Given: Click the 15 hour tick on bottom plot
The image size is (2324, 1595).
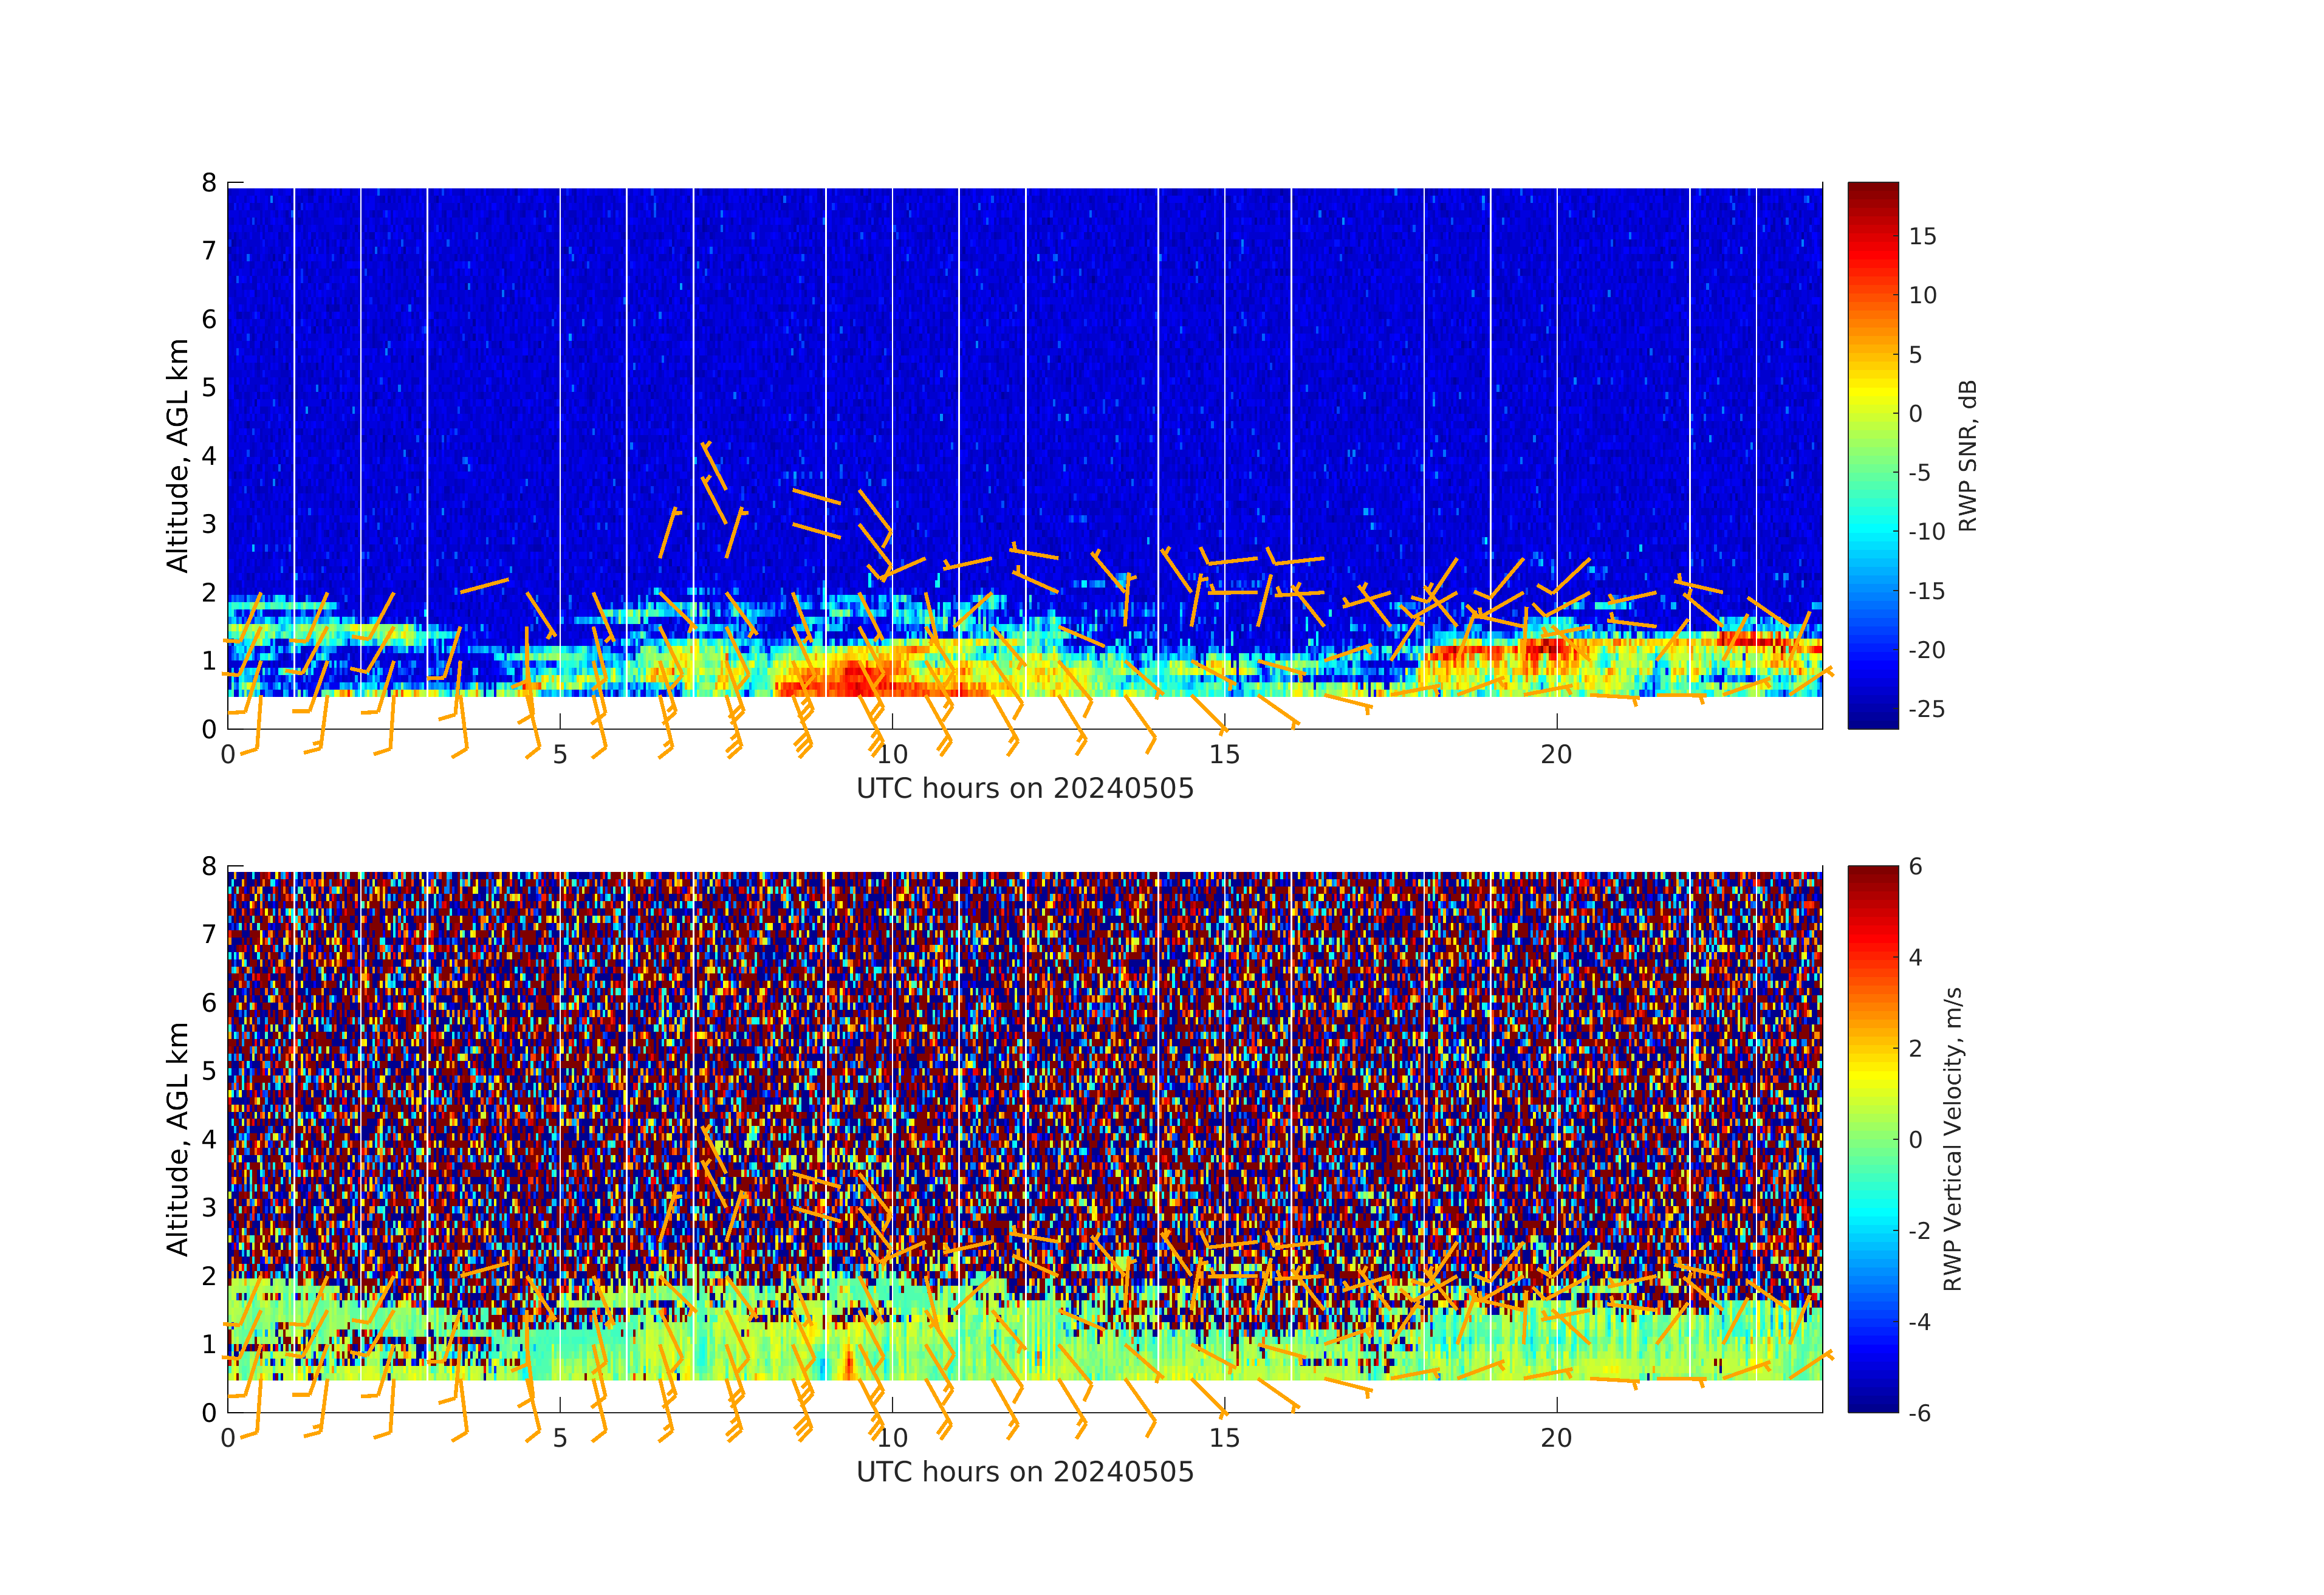Looking at the screenshot, I should click(x=1224, y=1438).
